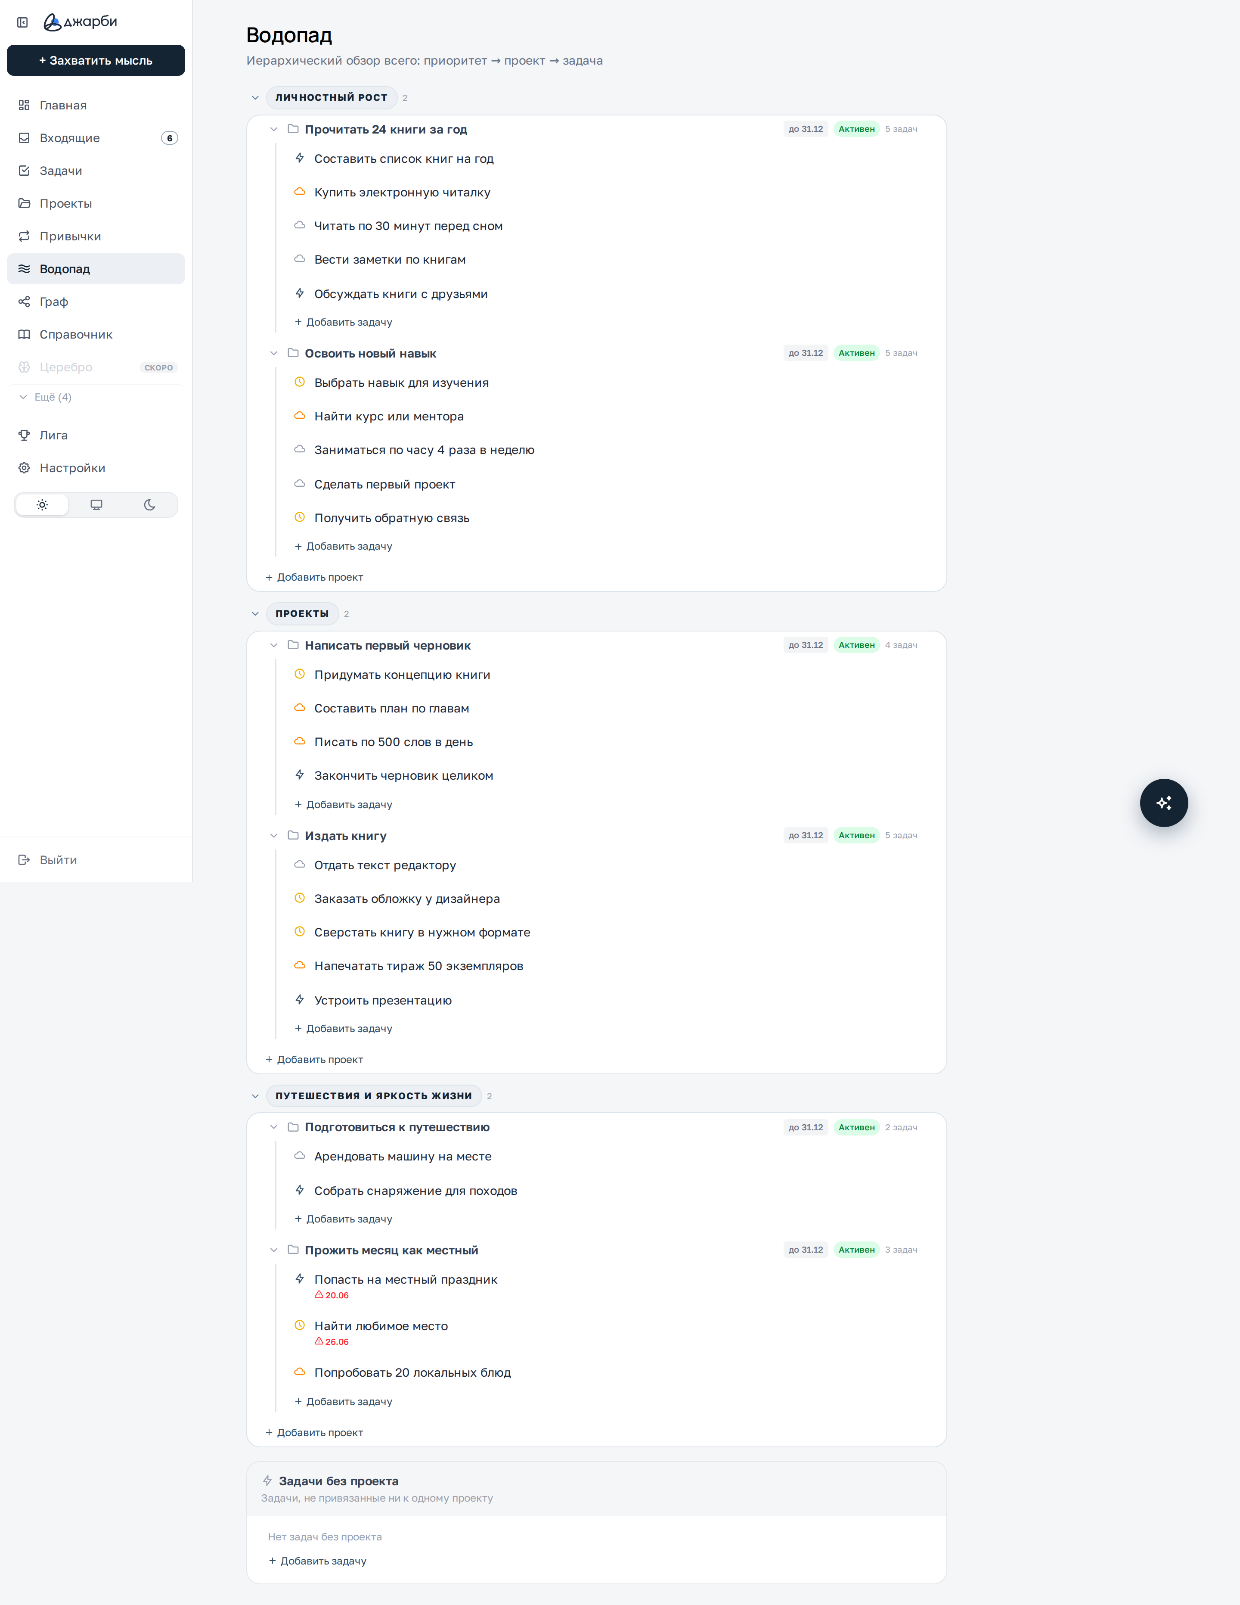Click lightning icon beside Собрать снаряжение для походов
The image size is (1240, 1605).
300,1190
